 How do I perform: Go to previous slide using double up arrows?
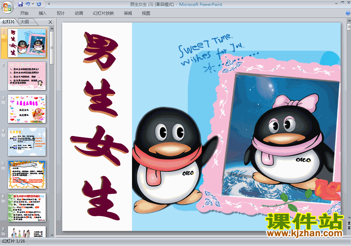(x=349, y=223)
